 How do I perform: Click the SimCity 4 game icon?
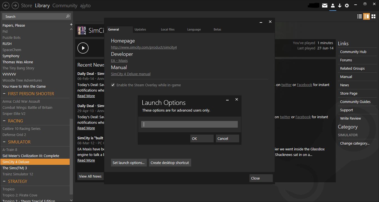82,31
